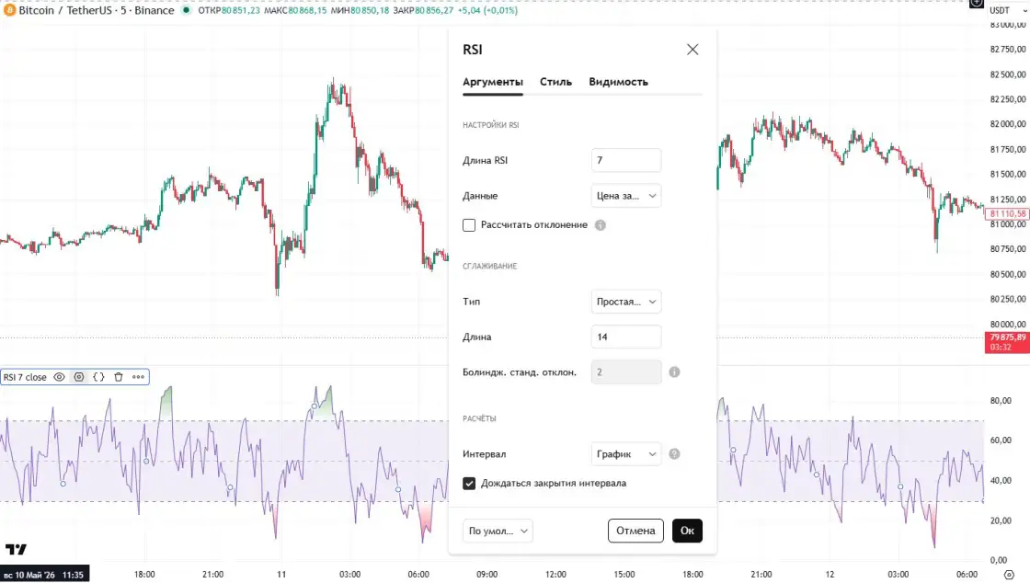Image resolution: width=1030 pixels, height=583 pixels.
Task: Open smoothing Тип dropdown
Action: pyautogui.click(x=626, y=302)
